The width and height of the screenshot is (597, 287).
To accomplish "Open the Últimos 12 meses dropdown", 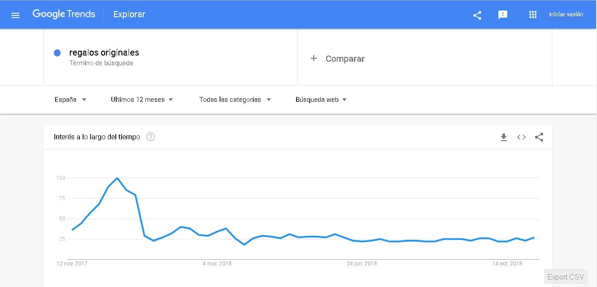I will (142, 100).
